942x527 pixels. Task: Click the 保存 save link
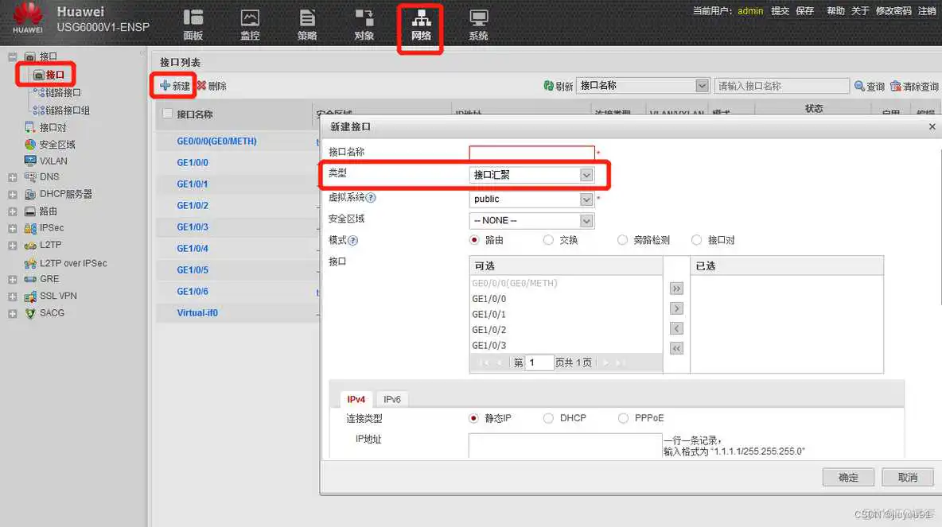point(807,10)
